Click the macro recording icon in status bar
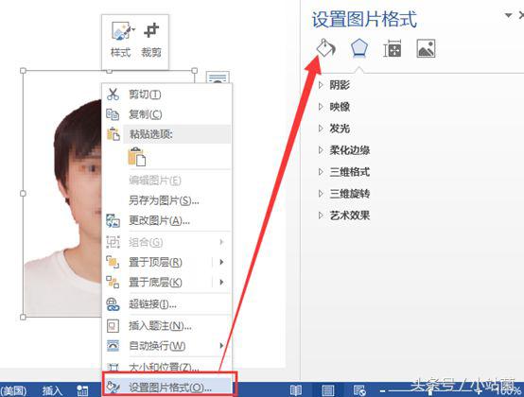Image resolution: width=524 pixels, height=397 pixels. pos(82,390)
